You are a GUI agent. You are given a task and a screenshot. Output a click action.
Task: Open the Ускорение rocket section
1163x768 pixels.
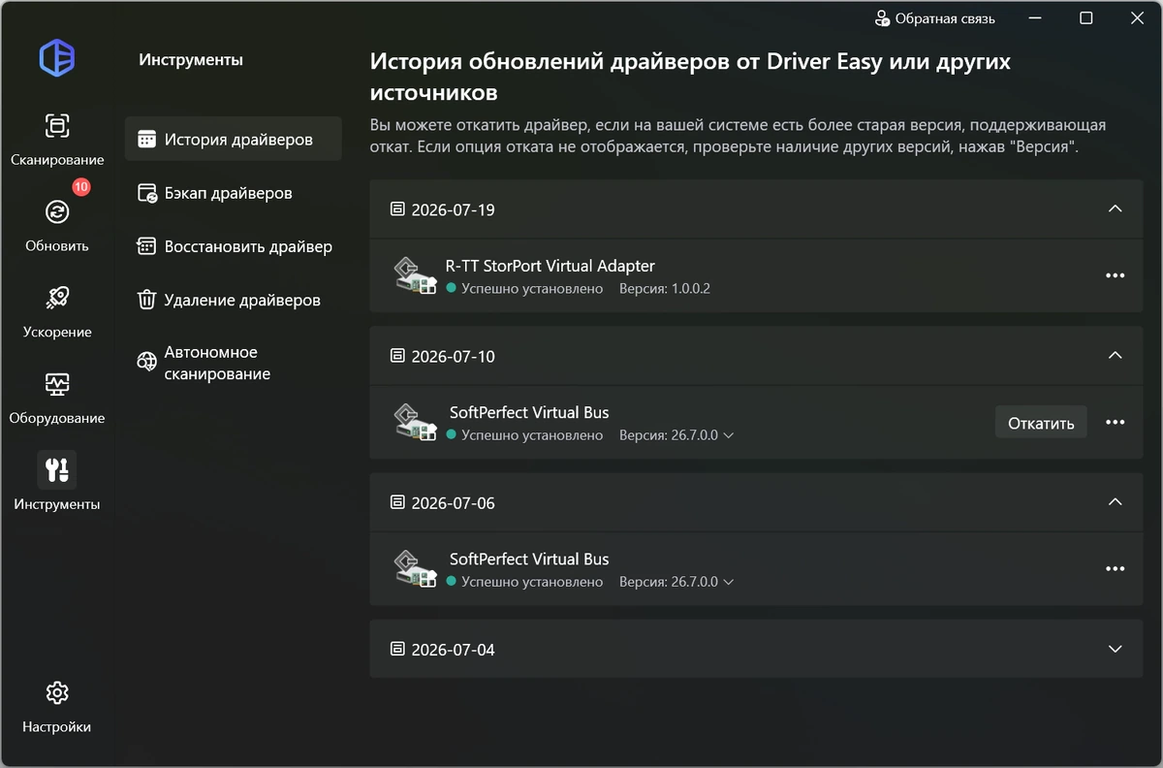point(57,311)
